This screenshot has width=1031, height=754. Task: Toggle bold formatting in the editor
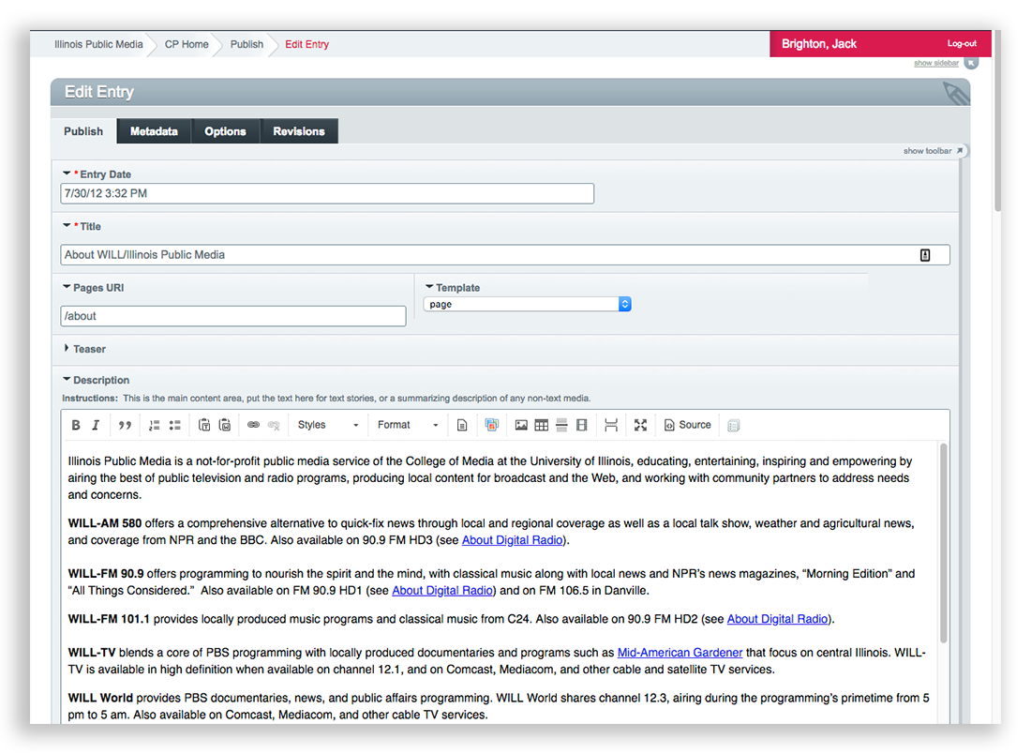tap(76, 425)
